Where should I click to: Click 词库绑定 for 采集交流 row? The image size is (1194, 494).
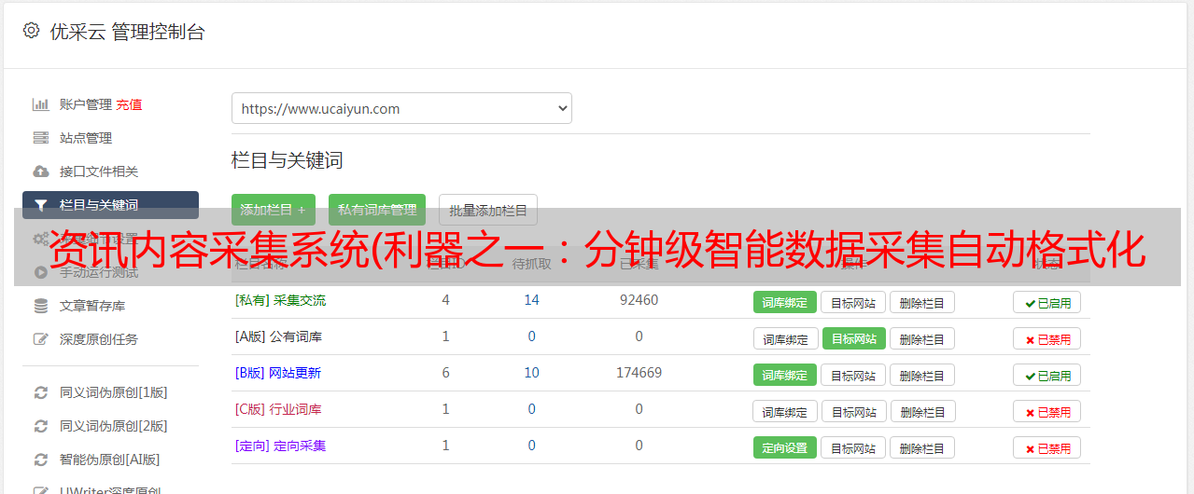(x=785, y=302)
